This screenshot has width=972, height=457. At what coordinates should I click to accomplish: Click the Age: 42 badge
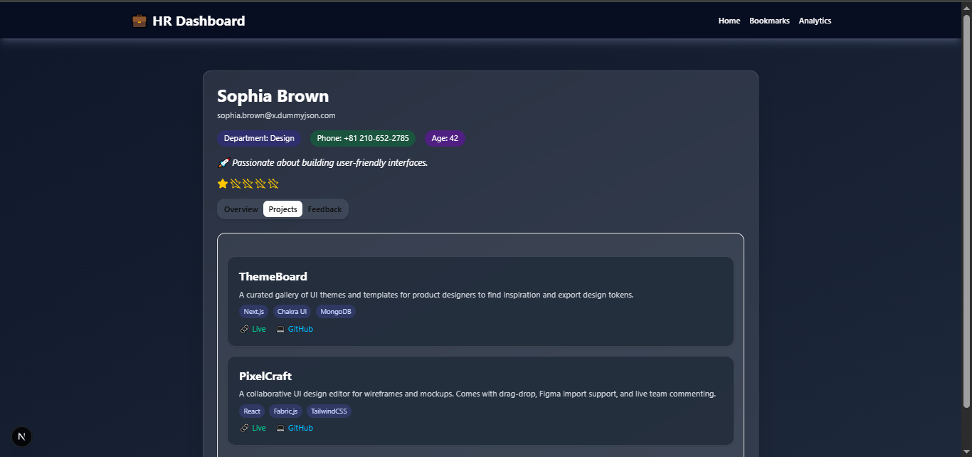[x=445, y=138]
